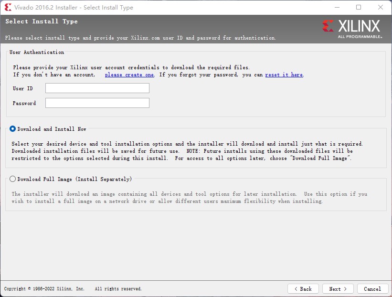Open the 'reset it here' password link

point(284,75)
